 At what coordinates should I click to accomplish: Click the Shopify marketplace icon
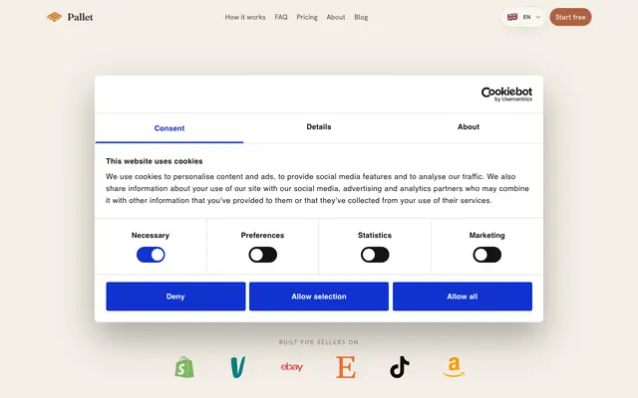[184, 367]
